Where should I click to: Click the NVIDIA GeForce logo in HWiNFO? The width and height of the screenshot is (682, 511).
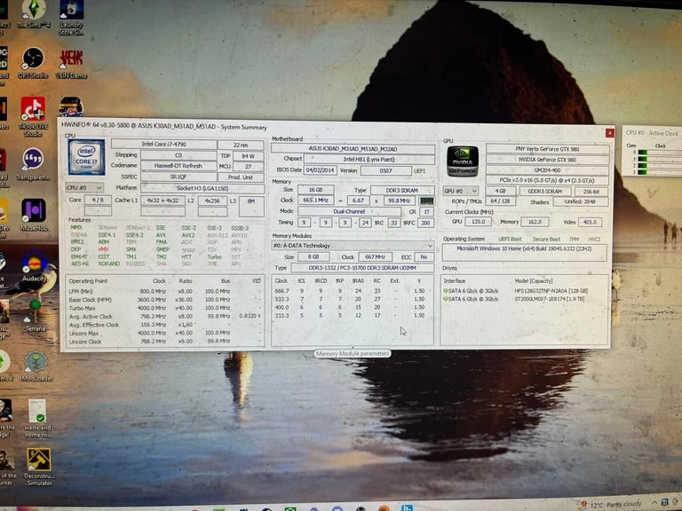pyautogui.click(x=463, y=161)
